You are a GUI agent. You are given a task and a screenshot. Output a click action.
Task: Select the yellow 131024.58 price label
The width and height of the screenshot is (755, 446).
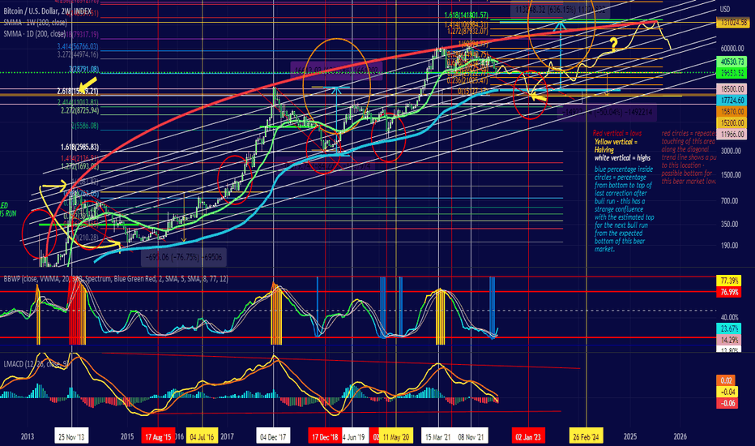[x=733, y=22]
